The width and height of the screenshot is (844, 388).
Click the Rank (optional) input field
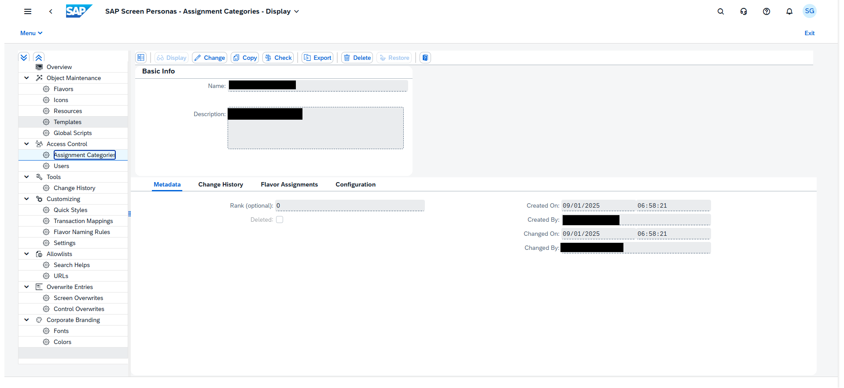tap(350, 205)
